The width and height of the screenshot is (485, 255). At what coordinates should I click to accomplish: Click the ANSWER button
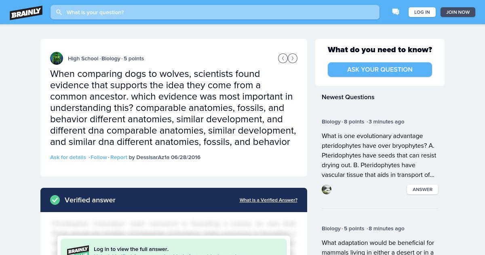pyautogui.click(x=422, y=189)
